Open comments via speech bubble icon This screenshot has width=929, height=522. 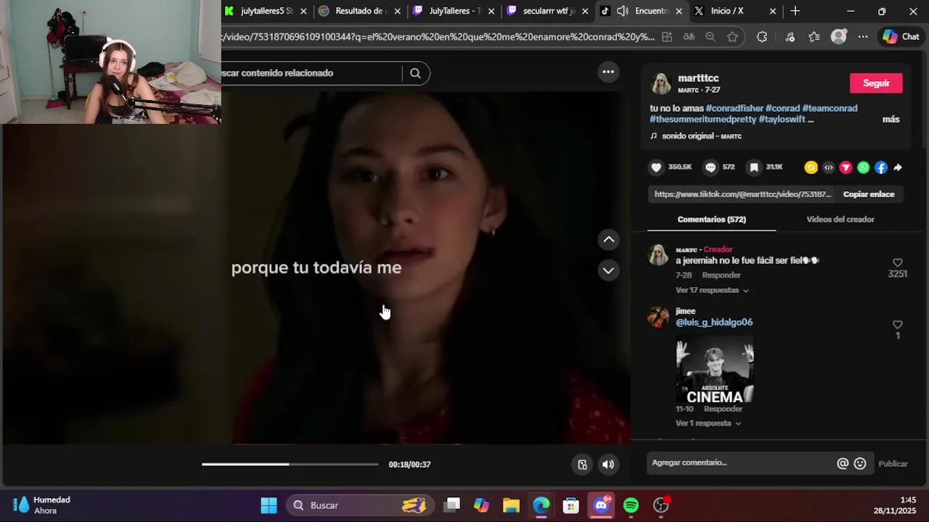coord(711,167)
